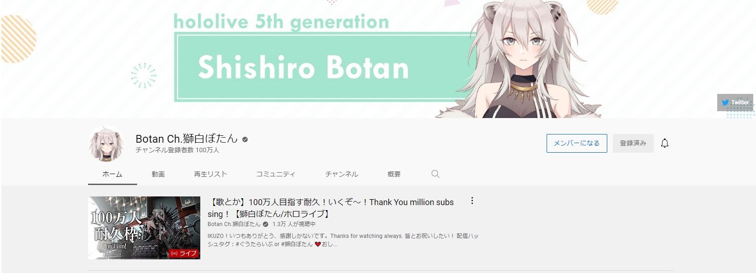Click the Botan channel avatar picture

(106, 144)
